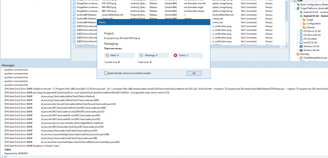Screen dimensions: 328x158
Task: Select the Android 64-bit robot icon
Action: click(x=301, y=16)
